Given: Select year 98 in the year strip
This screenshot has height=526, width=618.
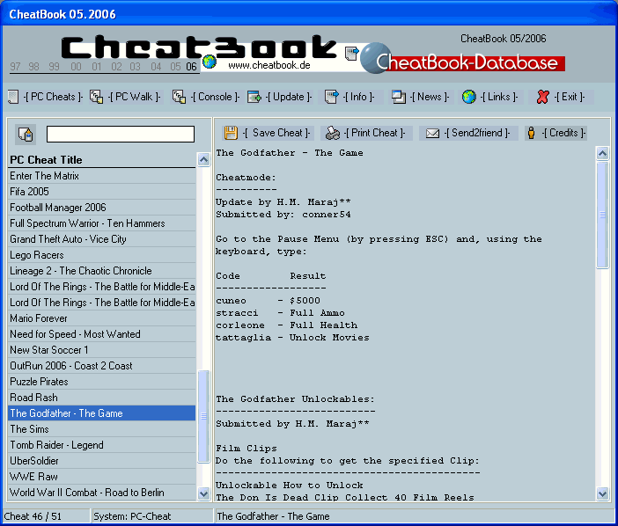Looking at the screenshot, I should [34, 67].
